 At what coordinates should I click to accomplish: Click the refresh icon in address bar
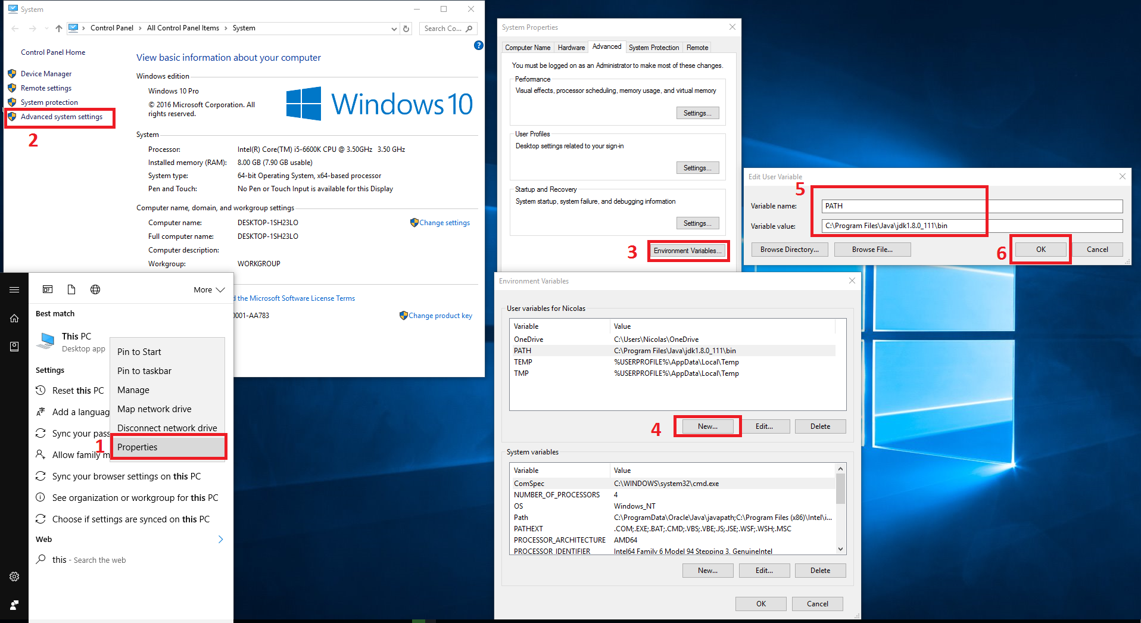coord(406,29)
